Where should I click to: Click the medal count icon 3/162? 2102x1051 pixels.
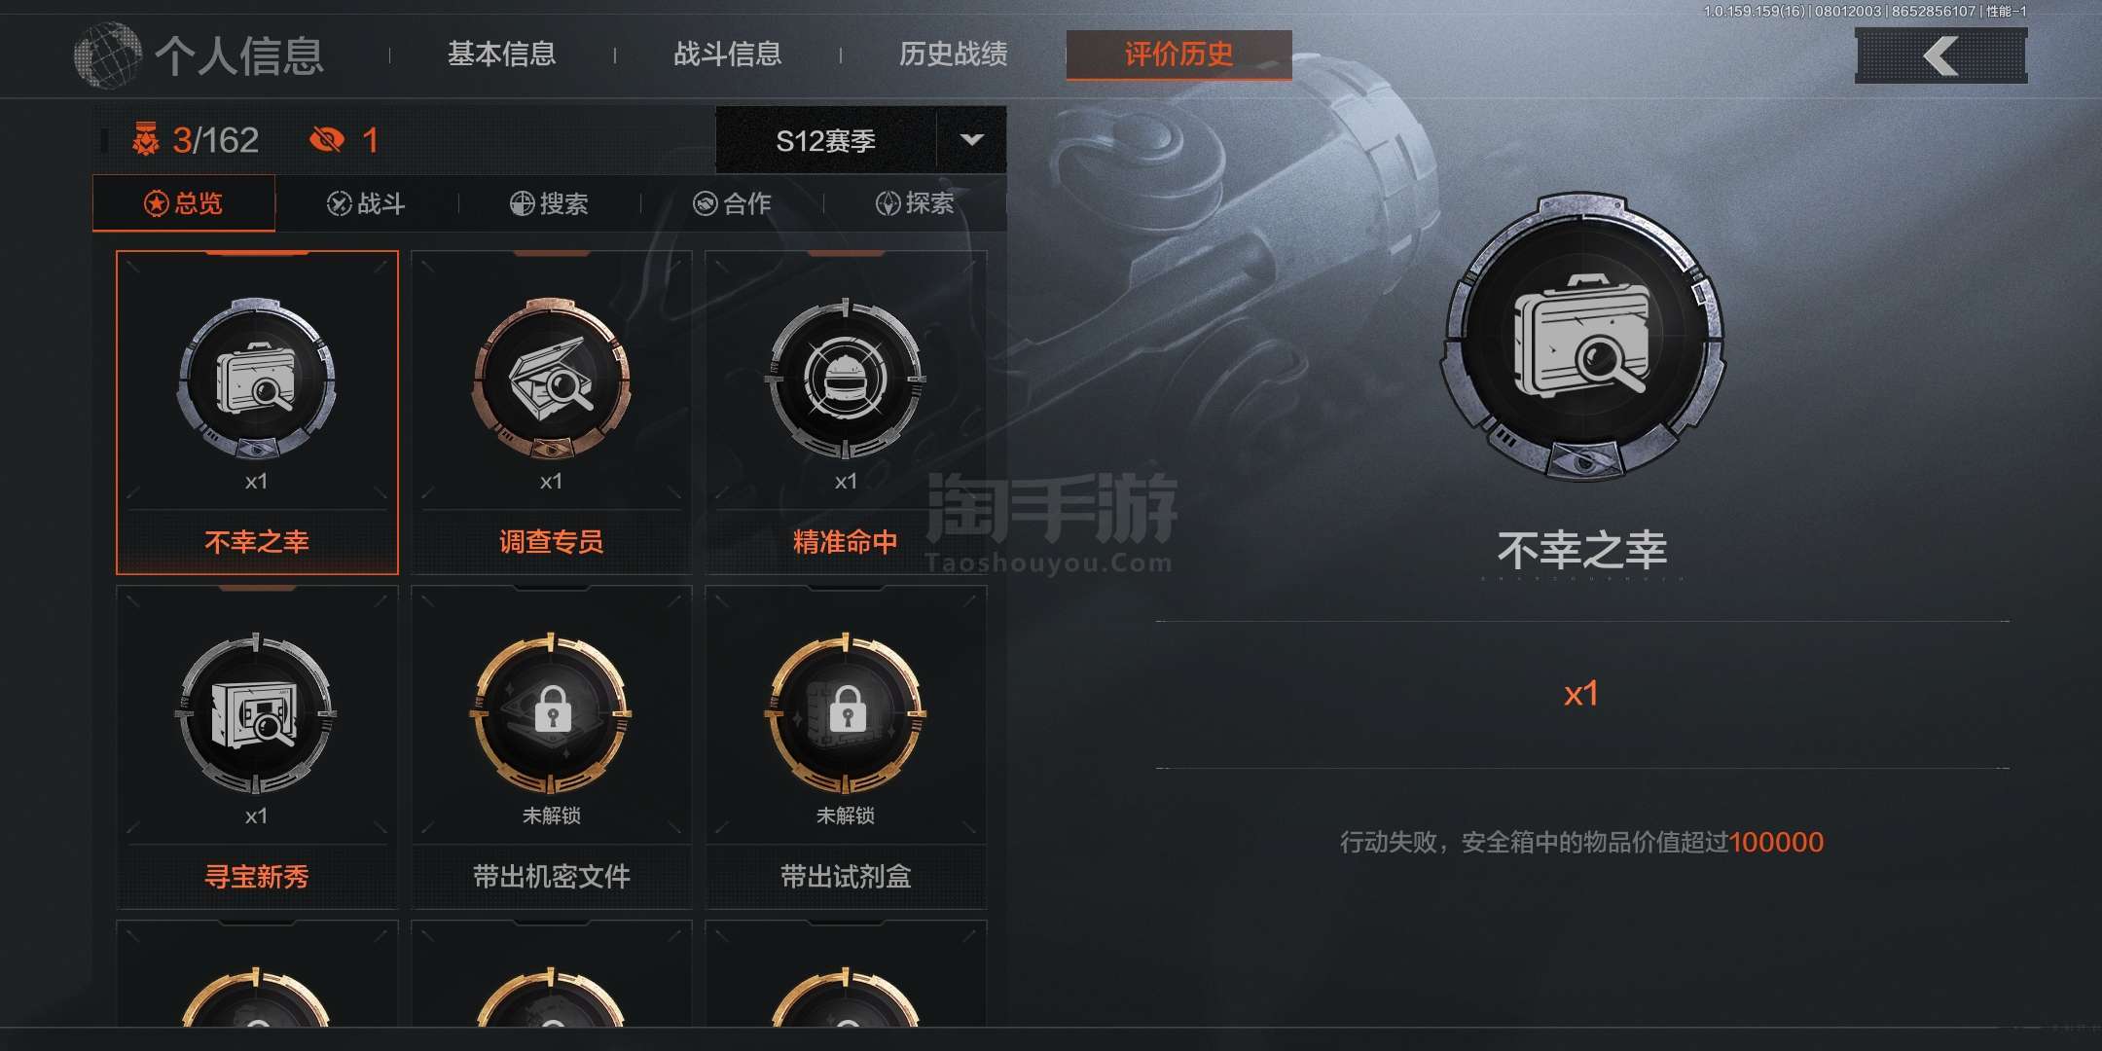[146, 140]
